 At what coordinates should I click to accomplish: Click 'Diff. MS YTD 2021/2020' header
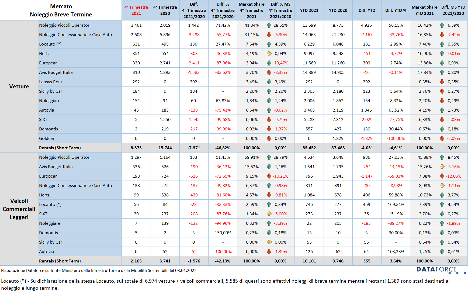453,10
